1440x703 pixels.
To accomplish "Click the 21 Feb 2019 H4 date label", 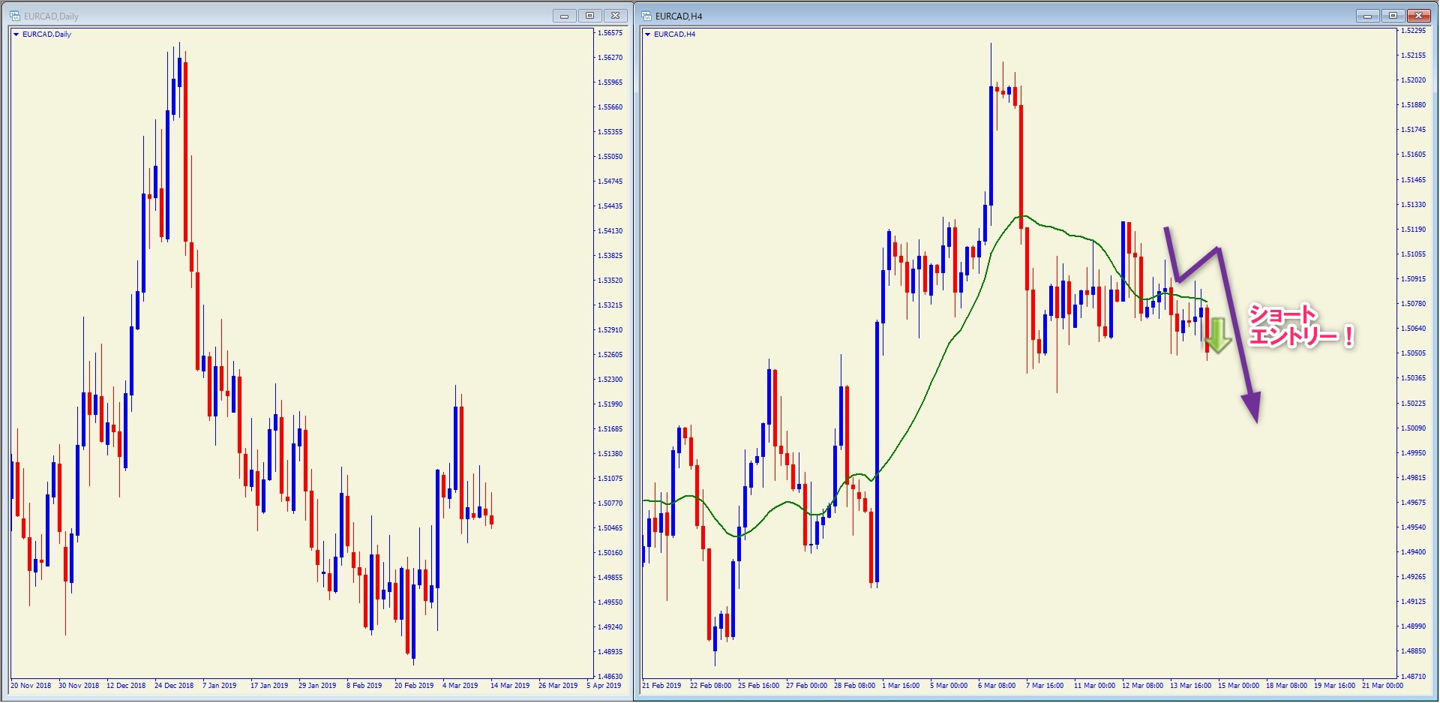I will tap(661, 686).
